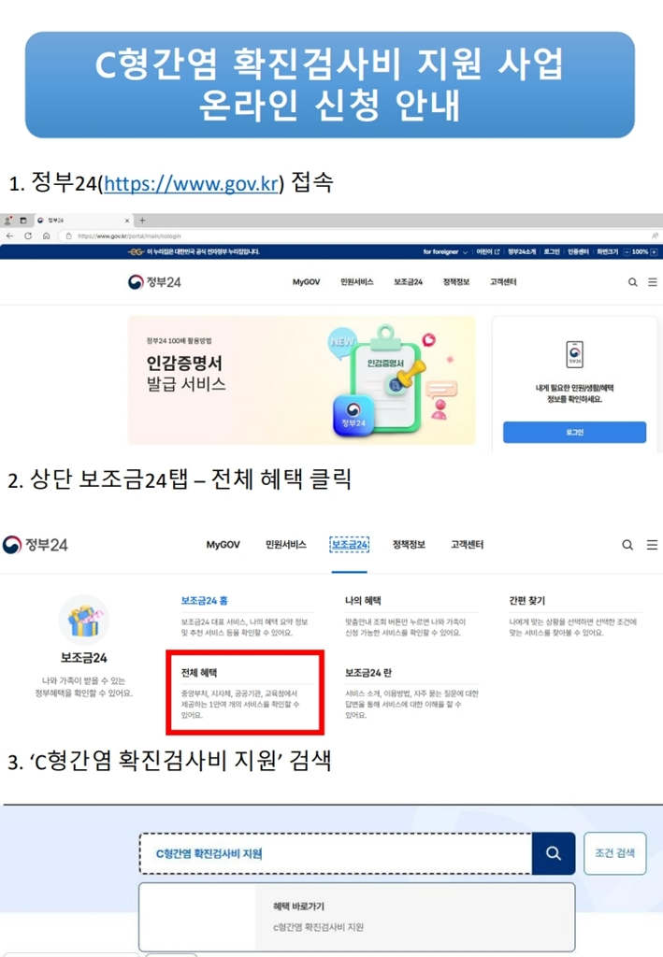
Task: Open 민원서비스 menu in the browser screenshot
Action: [356, 282]
